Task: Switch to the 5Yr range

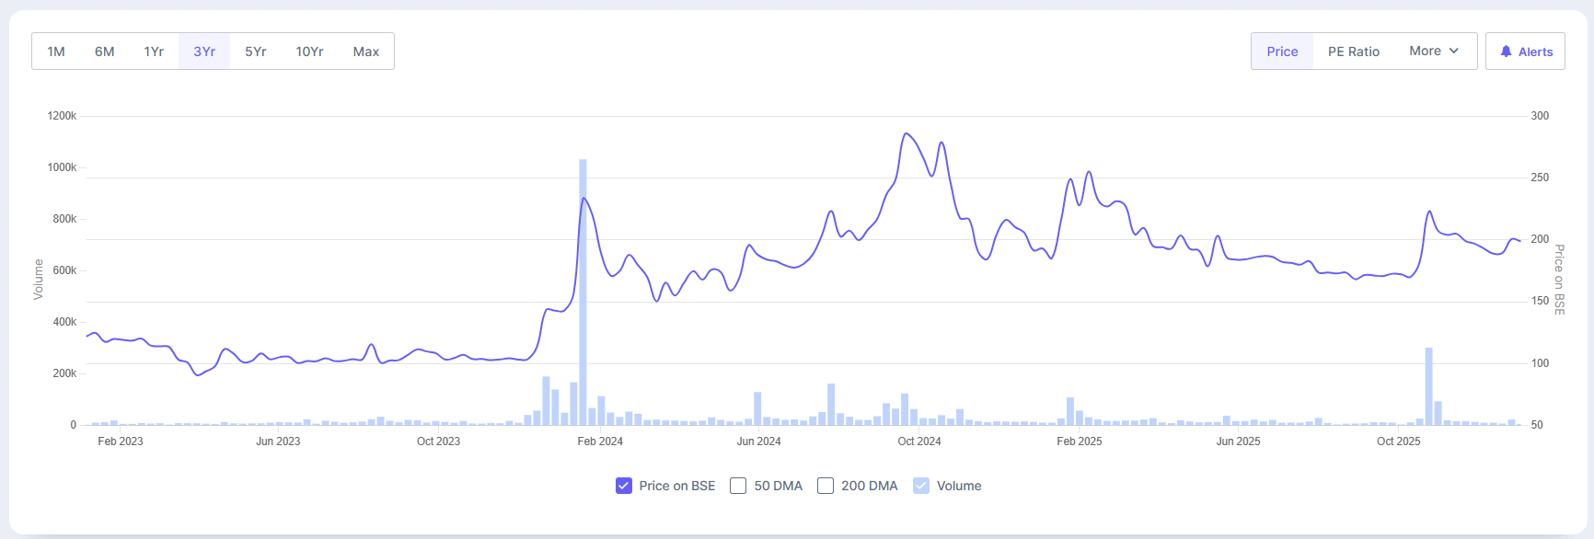Action: (256, 52)
